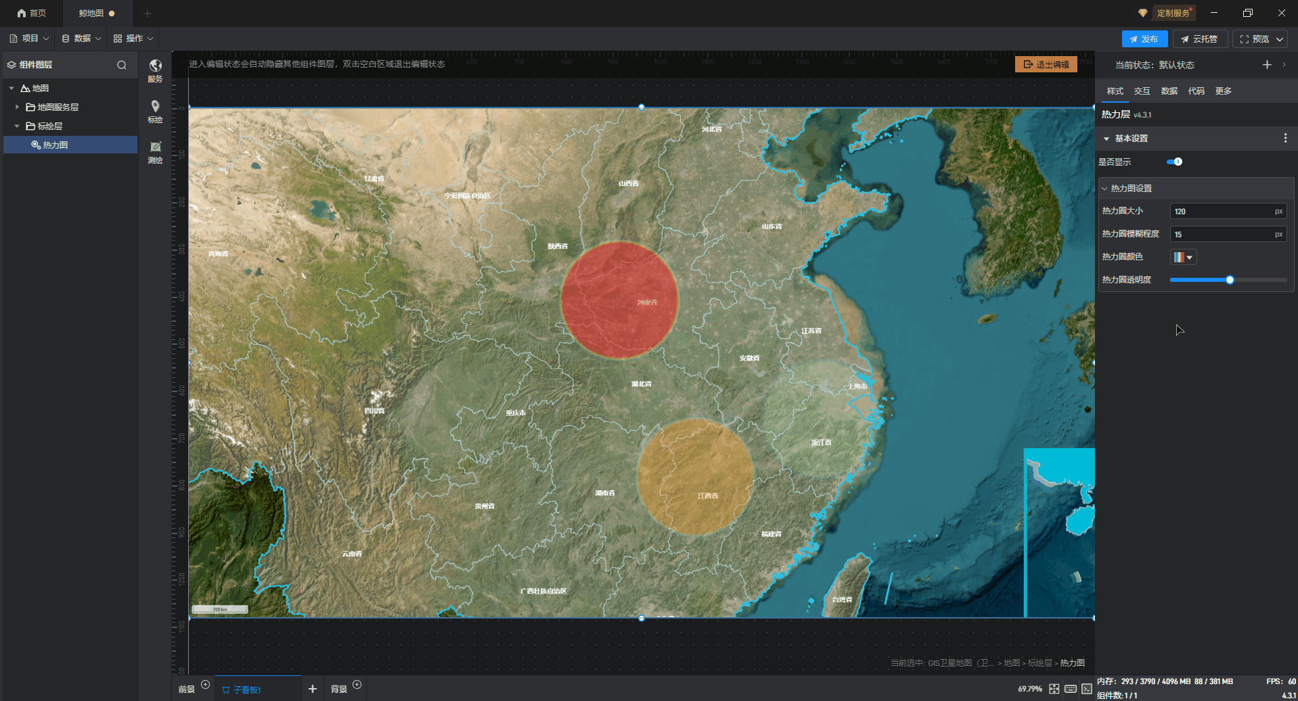Click the 地图 component icon in tree
Image resolution: width=1298 pixels, height=701 pixels.
[25, 88]
